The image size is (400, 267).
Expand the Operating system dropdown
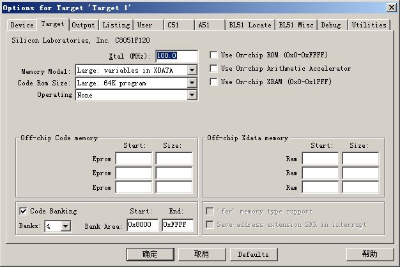click(192, 95)
